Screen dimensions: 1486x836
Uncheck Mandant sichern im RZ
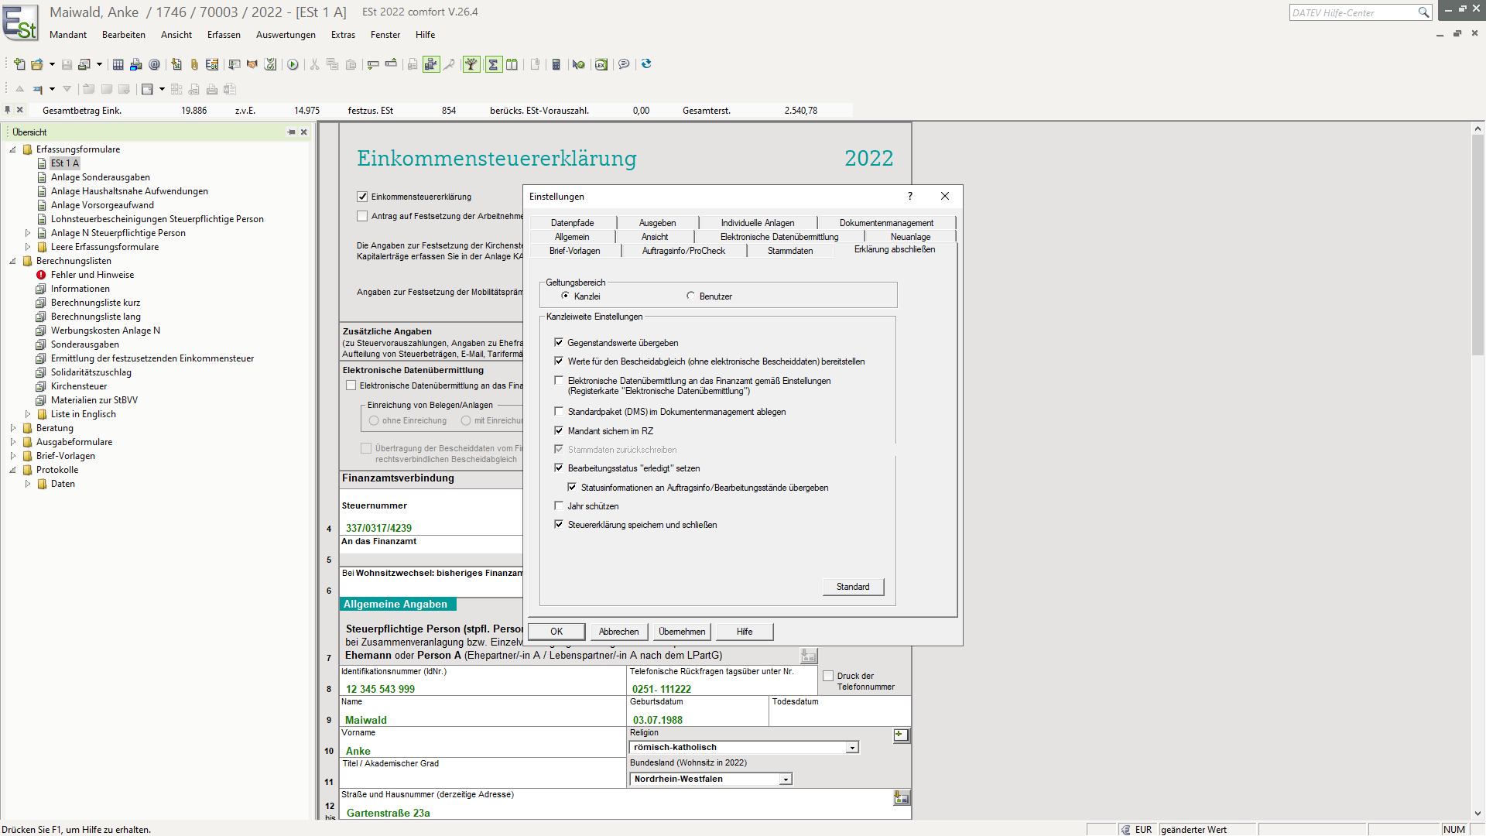pyautogui.click(x=559, y=431)
